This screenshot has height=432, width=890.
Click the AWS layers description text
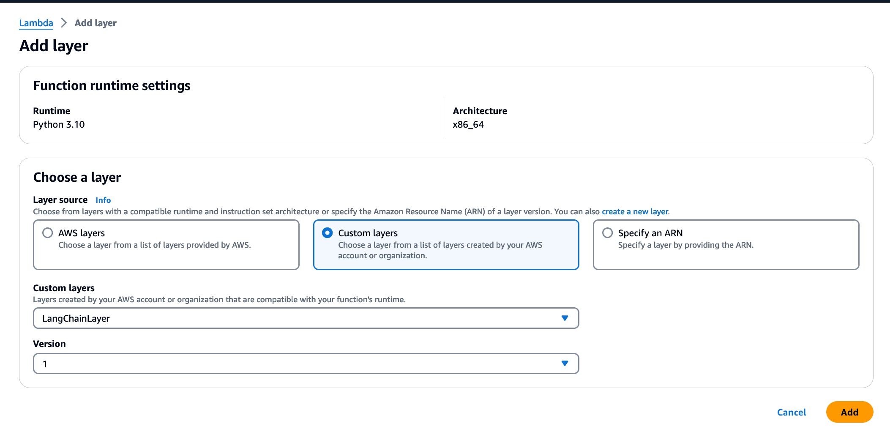[x=154, y=245]
